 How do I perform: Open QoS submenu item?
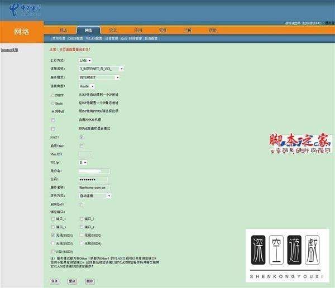124,38
